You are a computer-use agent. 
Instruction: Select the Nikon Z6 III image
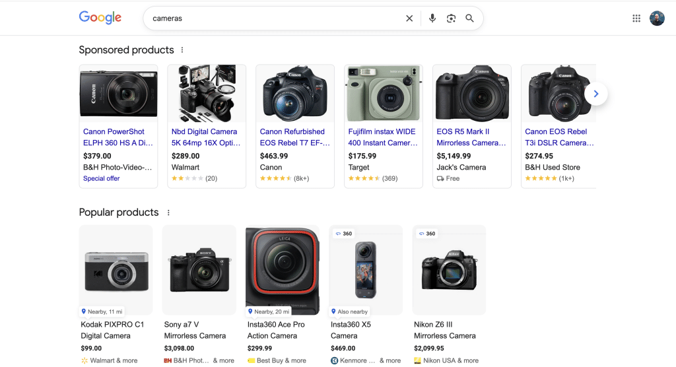pyautogui.click(x=449, y=269)
